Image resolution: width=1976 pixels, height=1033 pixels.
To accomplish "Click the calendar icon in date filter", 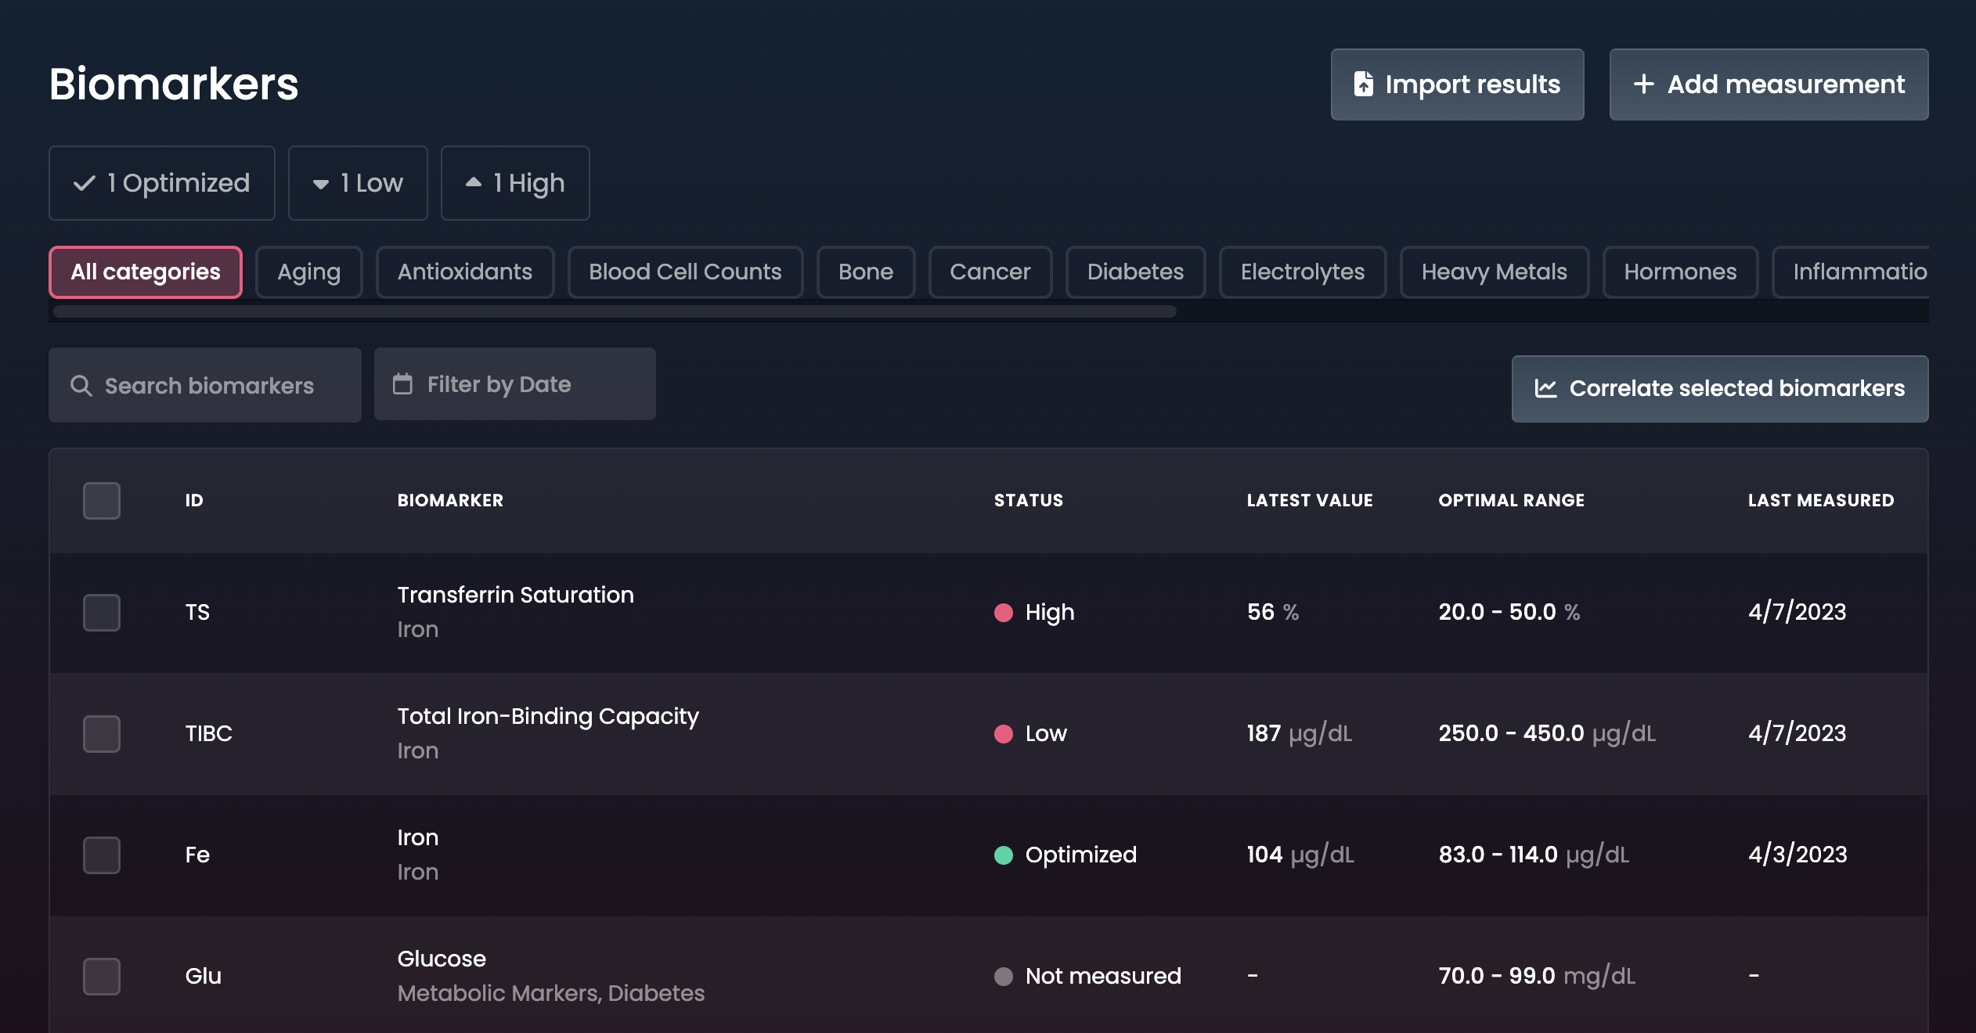I will (402, 384).
